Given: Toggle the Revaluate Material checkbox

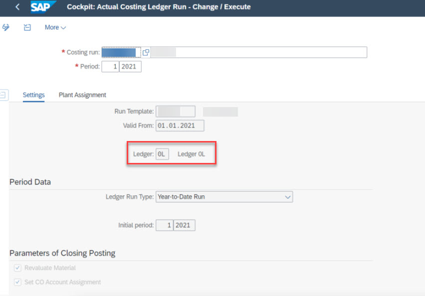Looking at the screenshot, I should click(x=18, y=268).
